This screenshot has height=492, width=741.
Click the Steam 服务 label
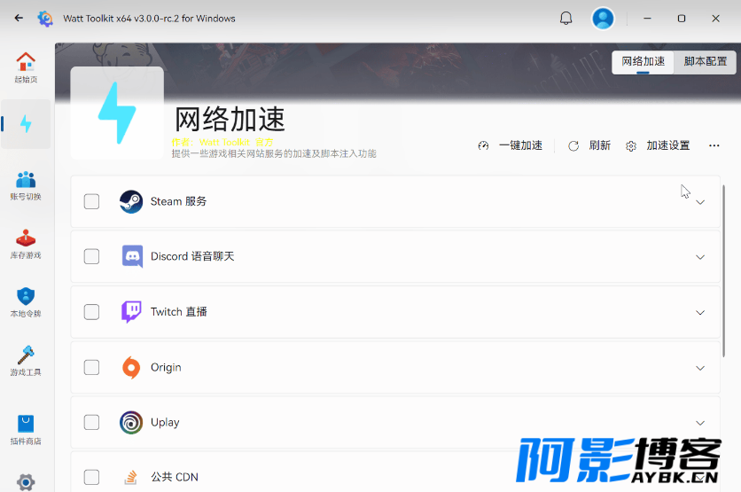(x=179, y=201)
